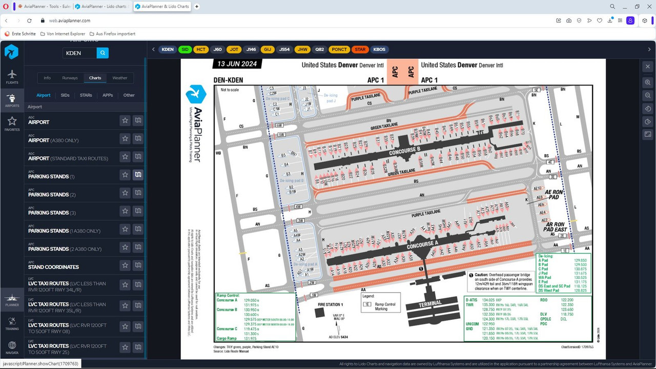Favorite the AGC AIRPORT chart with the star

[125, 120]
